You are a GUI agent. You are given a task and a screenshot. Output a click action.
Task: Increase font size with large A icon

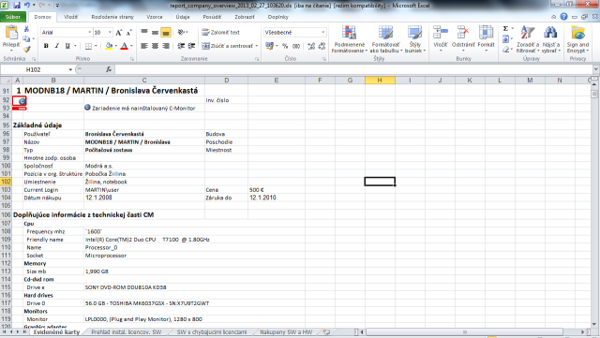(119, 33)
